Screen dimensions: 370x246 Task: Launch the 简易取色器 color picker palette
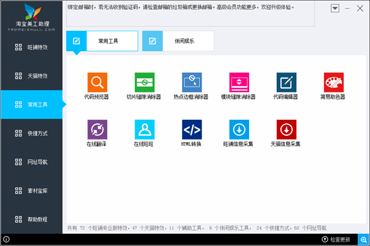(x=333, y=82)
